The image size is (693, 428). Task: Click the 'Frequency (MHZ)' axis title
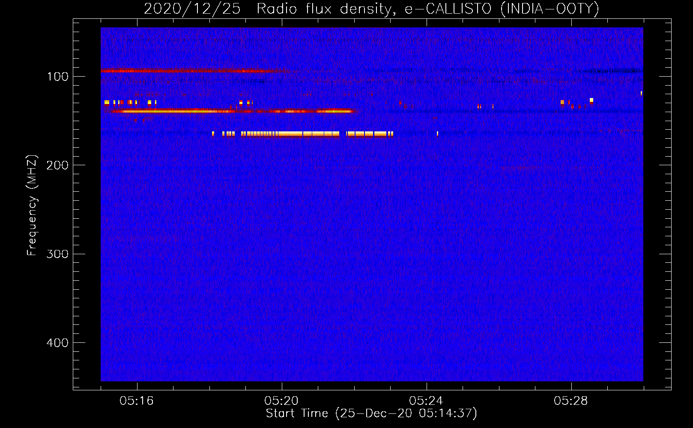32,205
